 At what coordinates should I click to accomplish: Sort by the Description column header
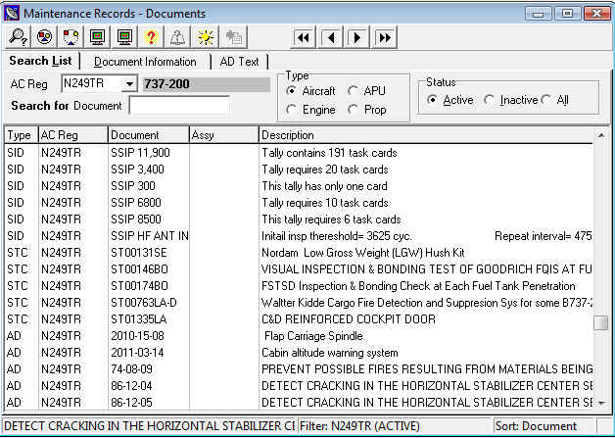(x=426, y=135)
